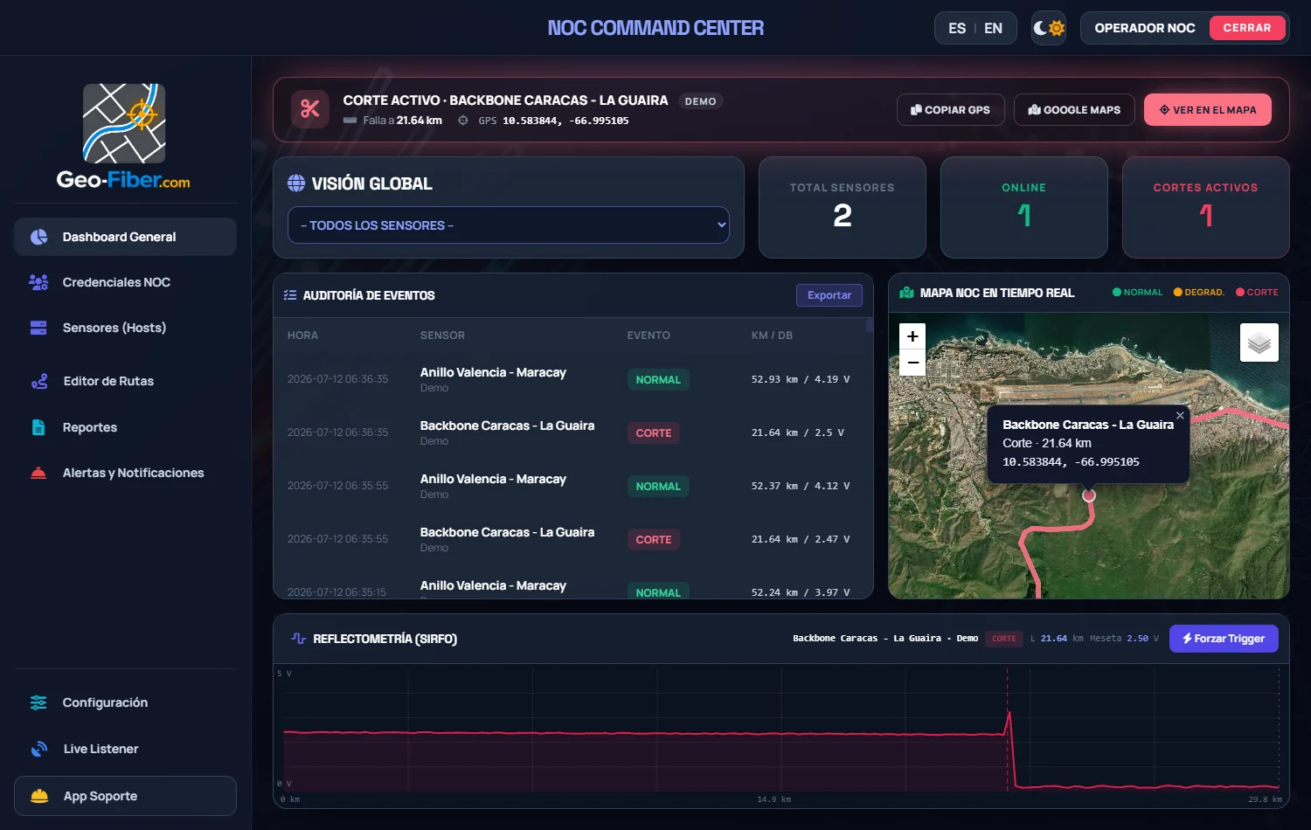Click the GPS crosshair icon in alert banner
The width and height of the screenshot is (1311, 830).
[x=463, y=121]
